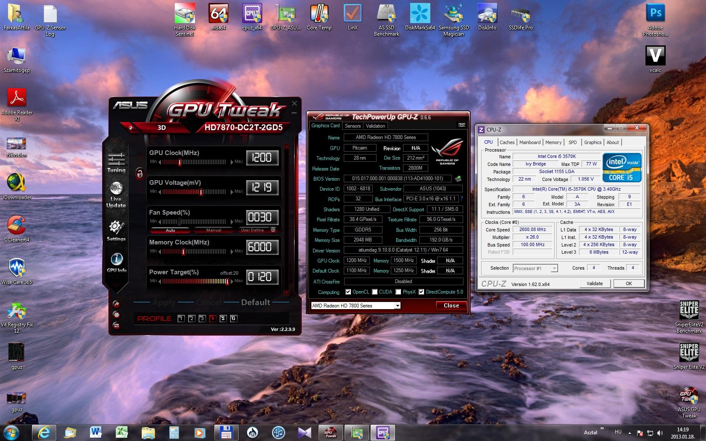The image size is (706, 441).
Task: Open Hard Disk Sentinel desktop icon
Action: tap(184, 19)
